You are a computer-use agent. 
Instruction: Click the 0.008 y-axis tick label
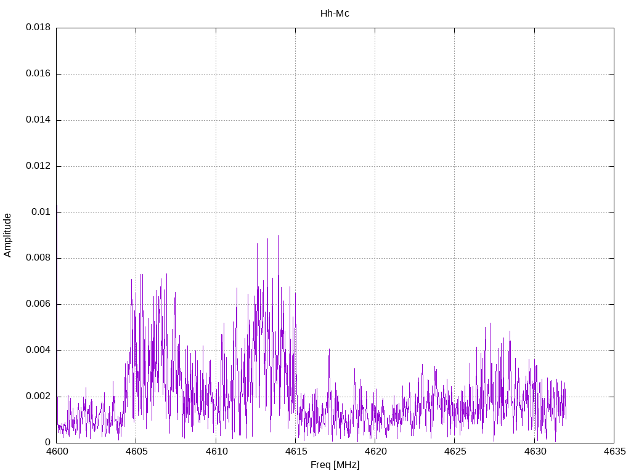click(x=38, y=258)
